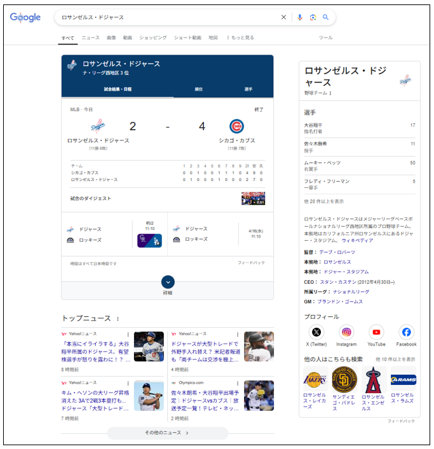Open the 佐々木朗希・大谷翔平出場予定 Olympics article
Image resolution: width=434 pixels, height=449 pixels.
pos(205,400)
